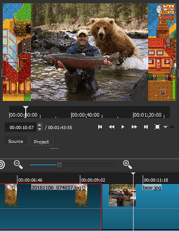Click the total duration text 00:01:43:55
Image resolution: width=179 pixels, height=231 pixels.
click(x=60, y=128)
